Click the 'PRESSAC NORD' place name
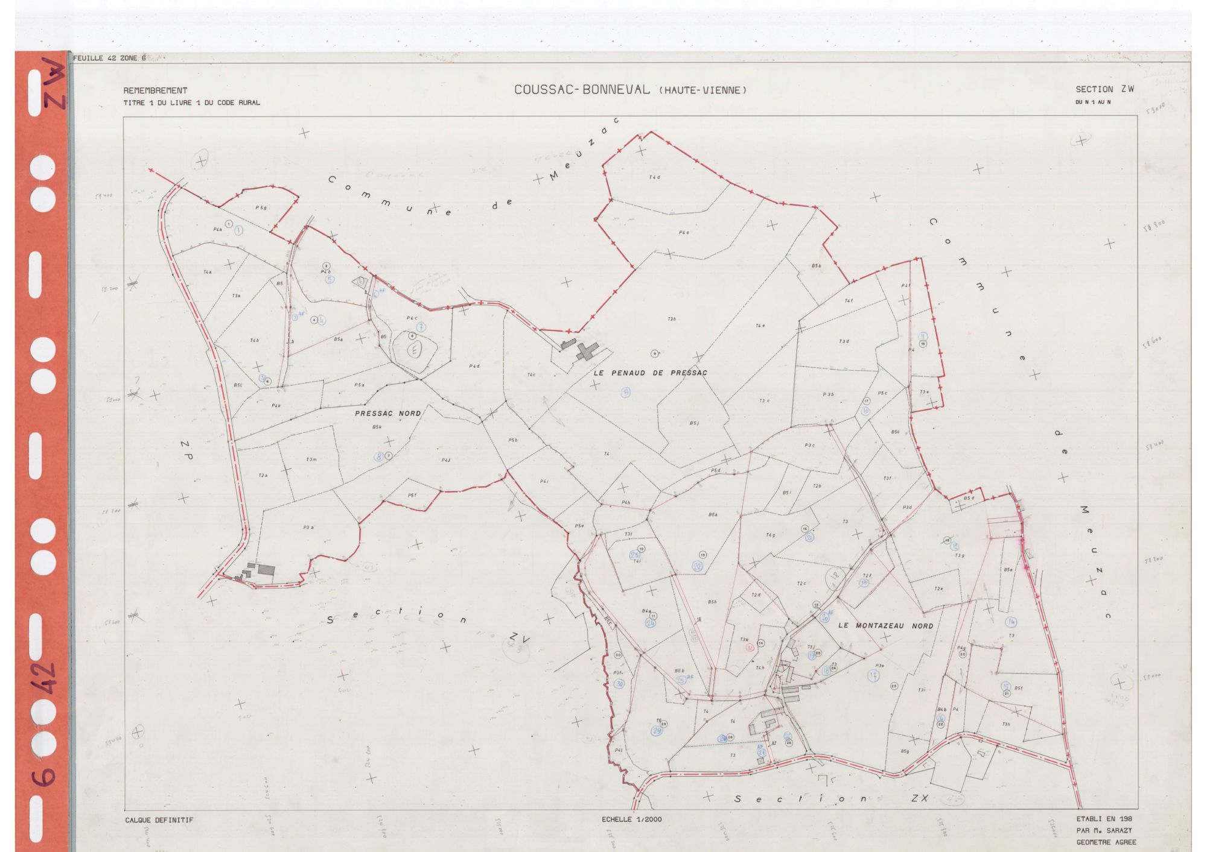Screen dimensions: 1207x852 pyautogui.click(x=387, y=414)
